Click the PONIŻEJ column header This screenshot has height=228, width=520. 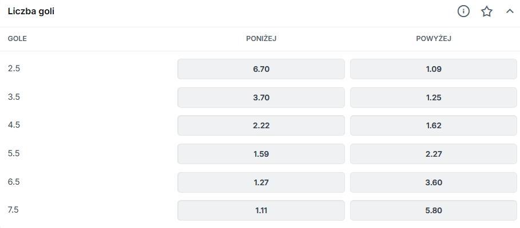(261, 39)
